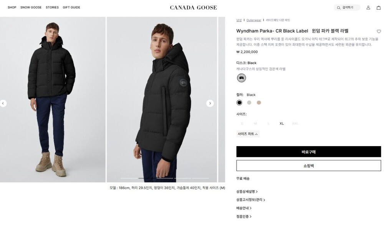Screen dimensions: 384x227
Task: Add parka to wishlist with heart icon
Action: (x=379, y=31)
